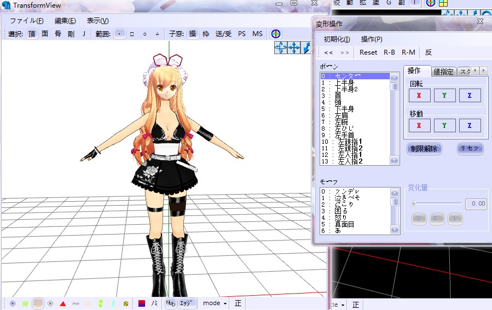Open the 表示(V) menu
The height and width of the screenshot is (310, 492).
tap(97, 21)
